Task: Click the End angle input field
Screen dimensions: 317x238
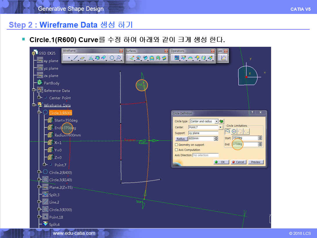Action: pos(245,144)
